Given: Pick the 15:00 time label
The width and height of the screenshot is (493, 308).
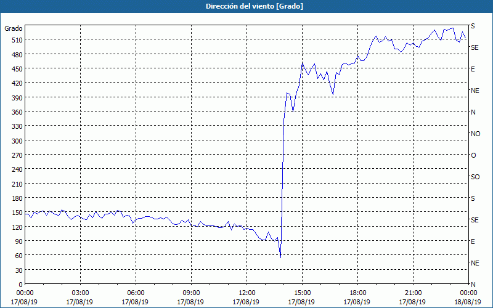Looking at the screenshot, I should 302,293.
